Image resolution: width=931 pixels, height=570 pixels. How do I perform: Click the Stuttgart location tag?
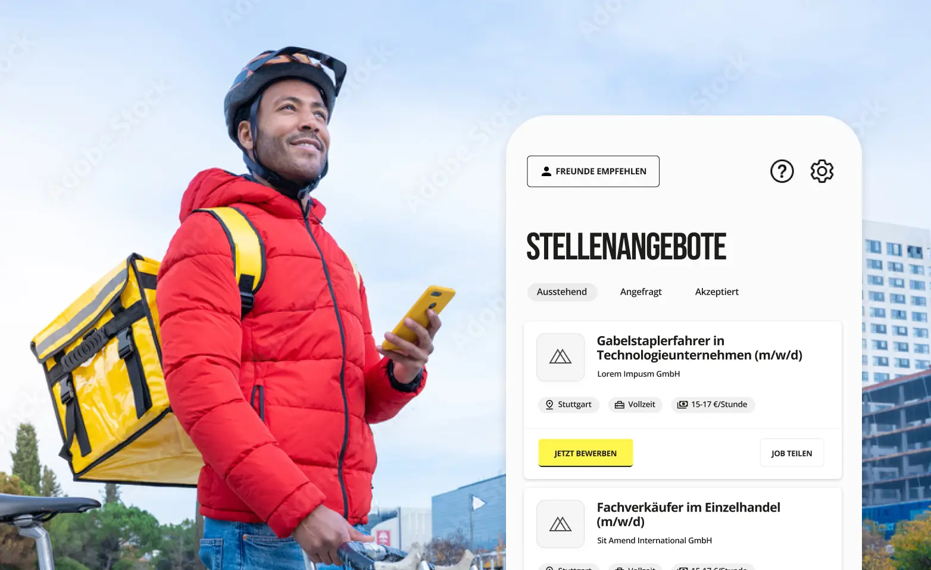tap(568, 405)
